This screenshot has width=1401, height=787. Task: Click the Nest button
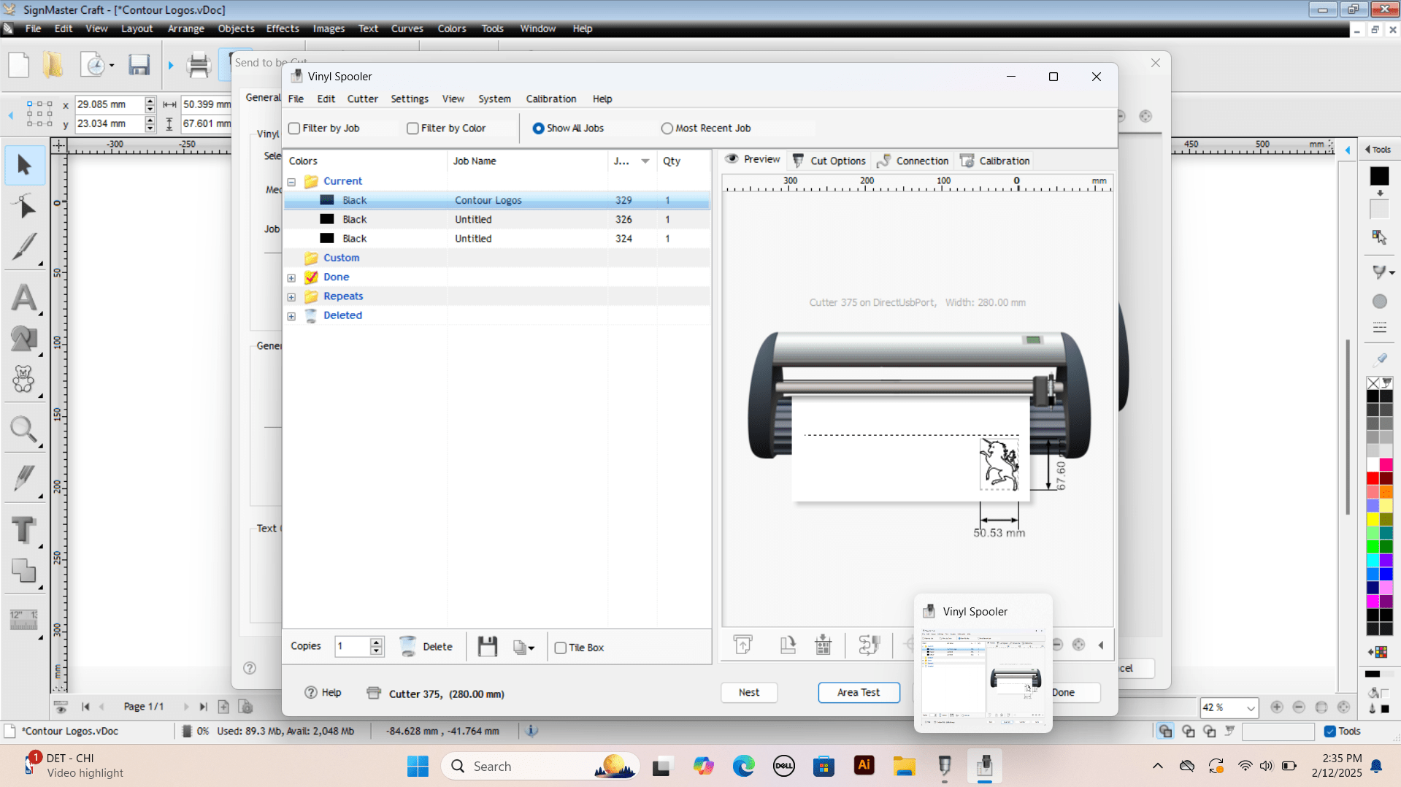[748, 692]
